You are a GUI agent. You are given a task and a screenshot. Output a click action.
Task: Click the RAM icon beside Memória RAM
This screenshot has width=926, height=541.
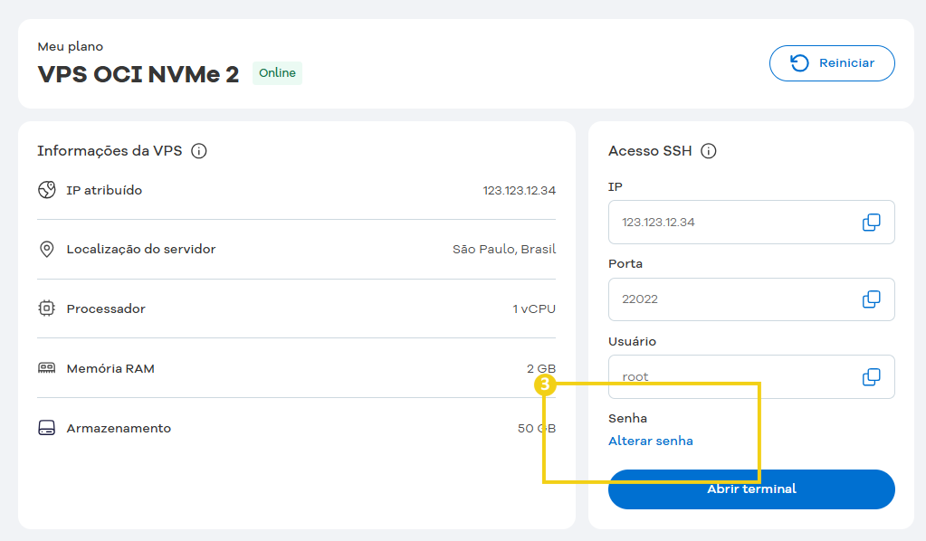click(46, 368)
